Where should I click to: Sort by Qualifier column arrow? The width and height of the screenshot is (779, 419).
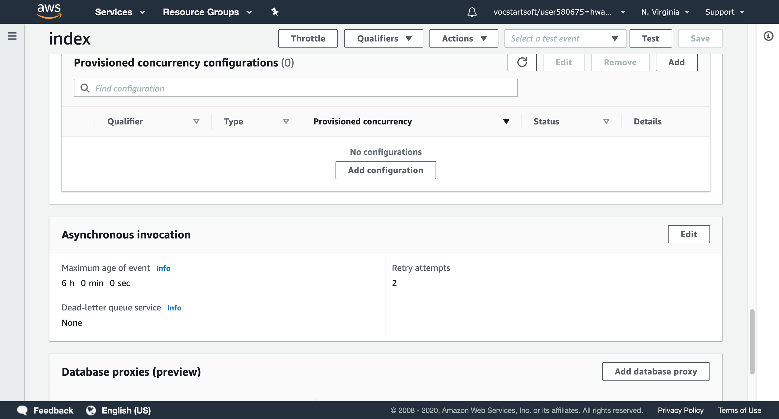click(x=196, y=121)
